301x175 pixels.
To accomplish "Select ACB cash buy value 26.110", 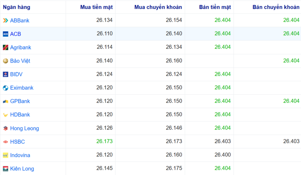I will [105, 33].
